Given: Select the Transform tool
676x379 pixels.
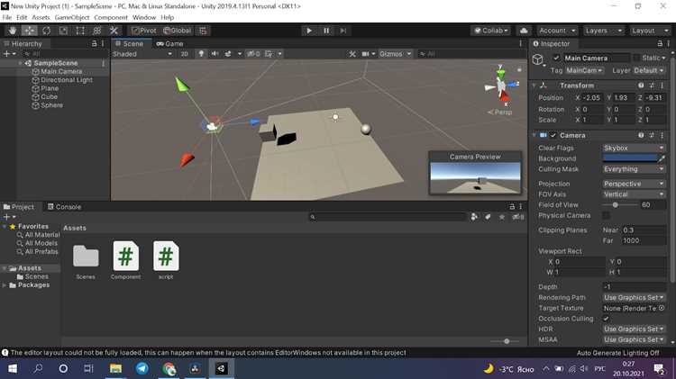Looking at the screenshot, I should [x=97, y=31].
